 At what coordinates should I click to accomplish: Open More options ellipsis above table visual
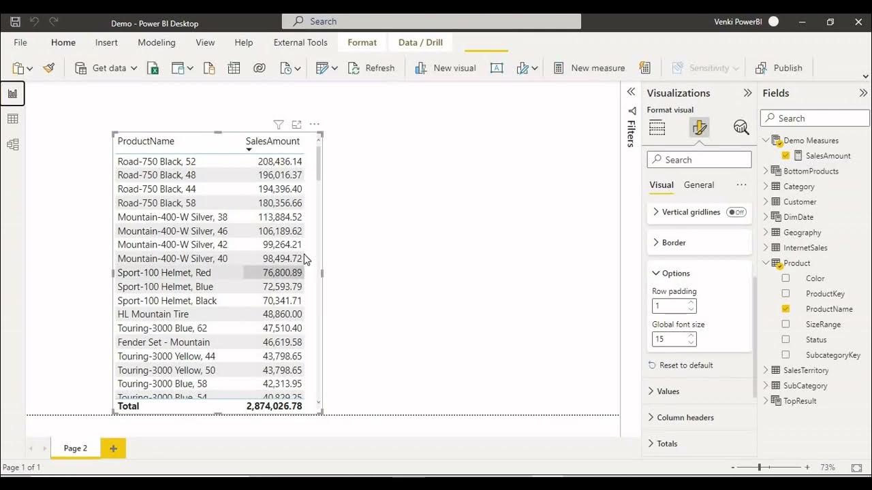coord(314,125)
